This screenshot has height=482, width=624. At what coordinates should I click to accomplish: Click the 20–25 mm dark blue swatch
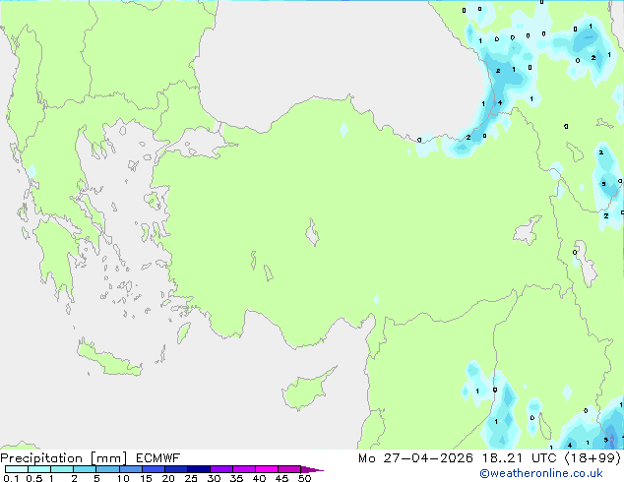(175, 469)
